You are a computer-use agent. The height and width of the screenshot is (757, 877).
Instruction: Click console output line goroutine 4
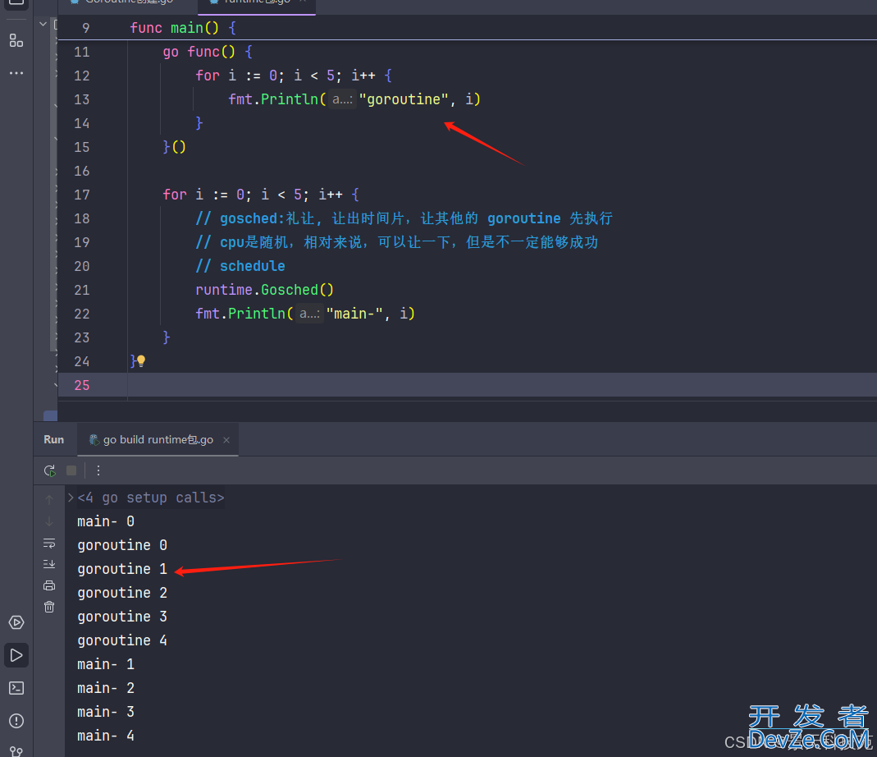point(122,640)
